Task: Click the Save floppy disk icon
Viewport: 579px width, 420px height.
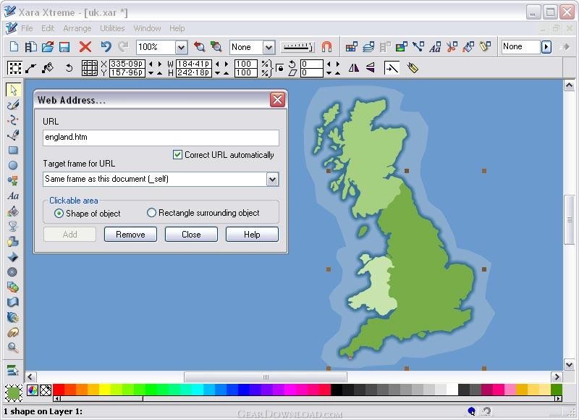Action: tap(64, 46)
